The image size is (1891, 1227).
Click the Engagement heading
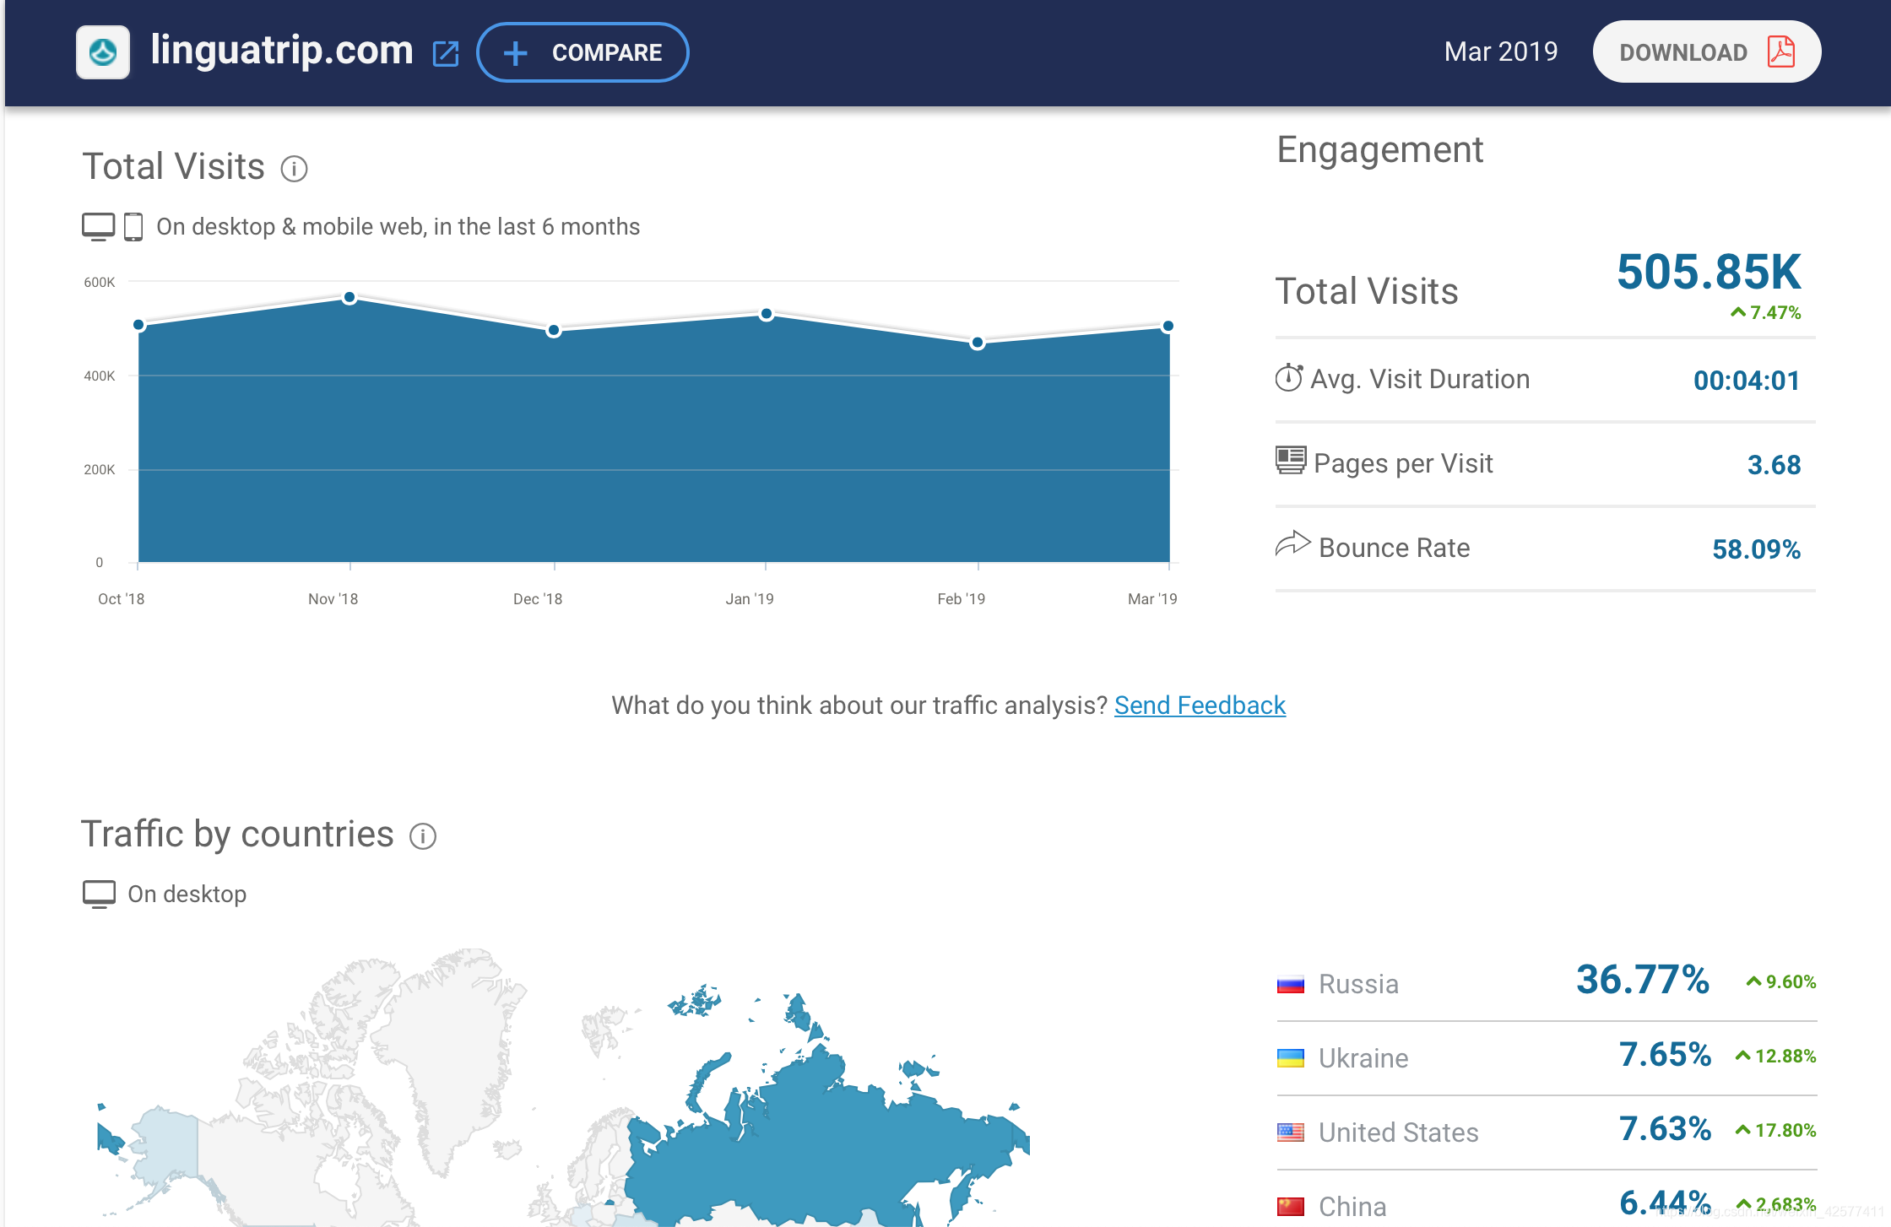[1380, 150]
